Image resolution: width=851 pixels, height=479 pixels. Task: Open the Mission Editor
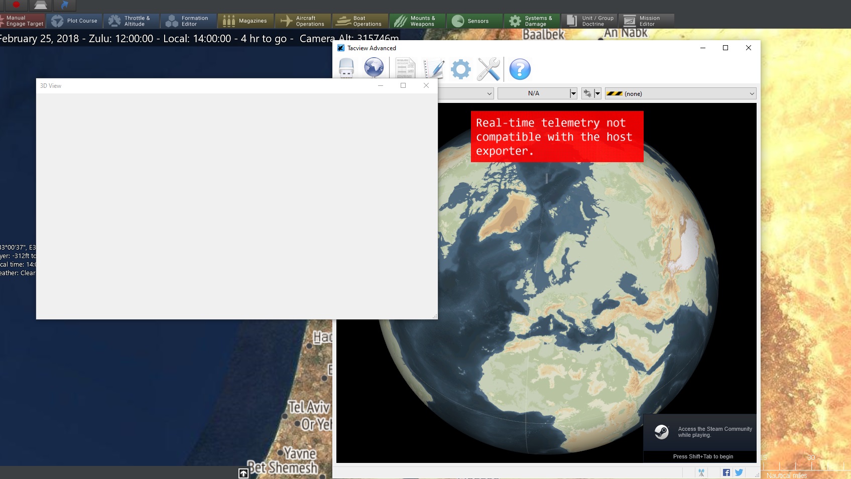647,21
